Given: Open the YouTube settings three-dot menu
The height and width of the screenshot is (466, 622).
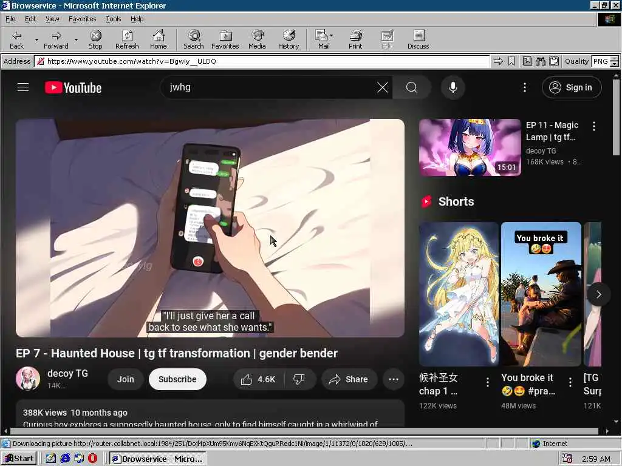Looking at the screenshot, I should point(524,87).
